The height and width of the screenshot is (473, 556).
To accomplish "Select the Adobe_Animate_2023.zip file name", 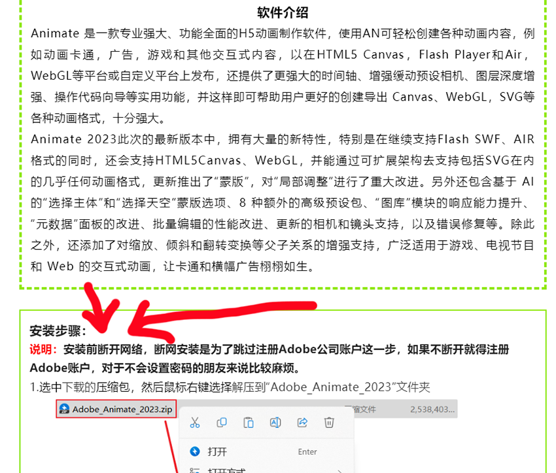I will click(122, 410).
